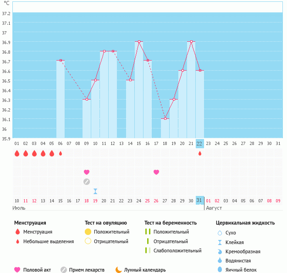The height and width of the screenshot is (273, 287).
Task: Click the Август month label
Action: coord(214,208)
